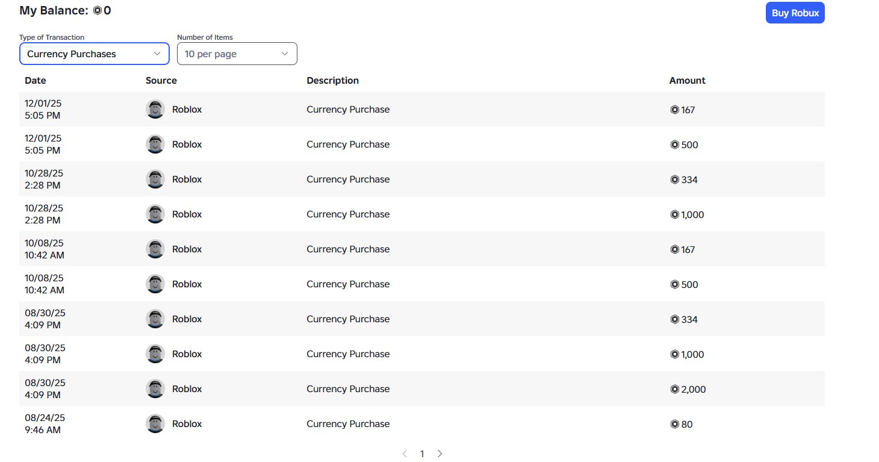This screenshot has width=879, height=462.
Task: Click the Amount column header
Action: tap(687, 80)
